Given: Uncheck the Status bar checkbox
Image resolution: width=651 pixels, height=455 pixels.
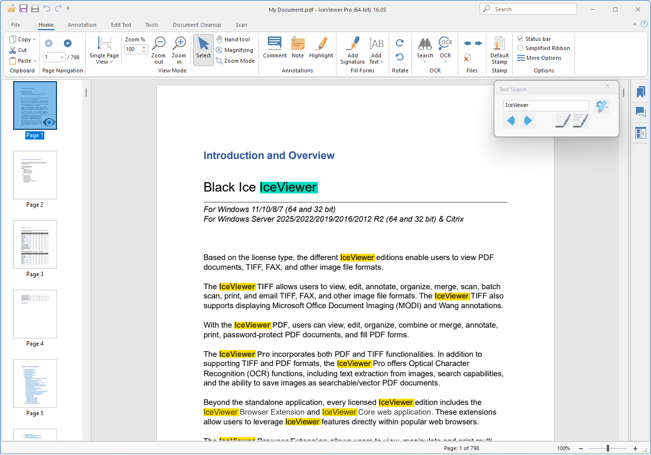Looking at the screenshot, I should 521,39.
